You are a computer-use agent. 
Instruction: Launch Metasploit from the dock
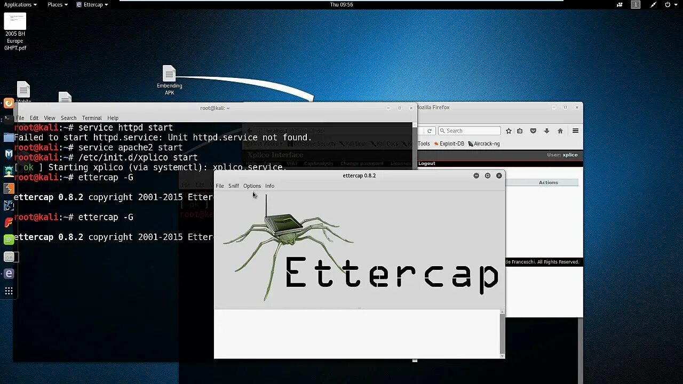coord(9,154)
